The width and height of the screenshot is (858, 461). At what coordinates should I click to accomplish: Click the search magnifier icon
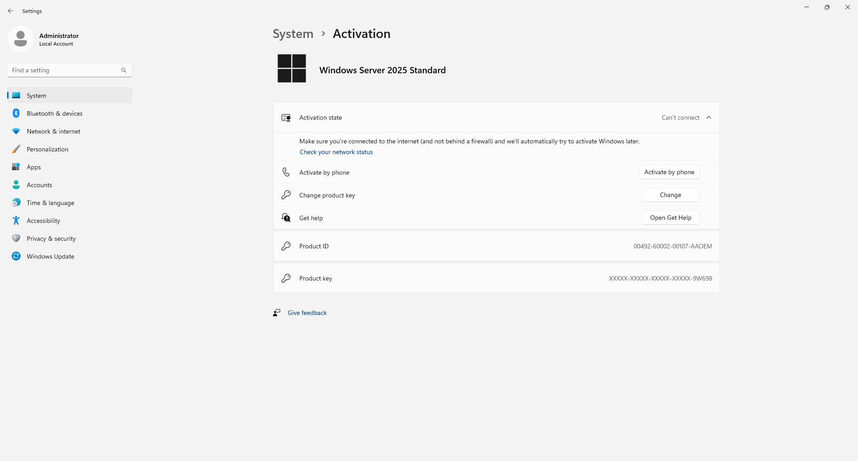point(124,70)
